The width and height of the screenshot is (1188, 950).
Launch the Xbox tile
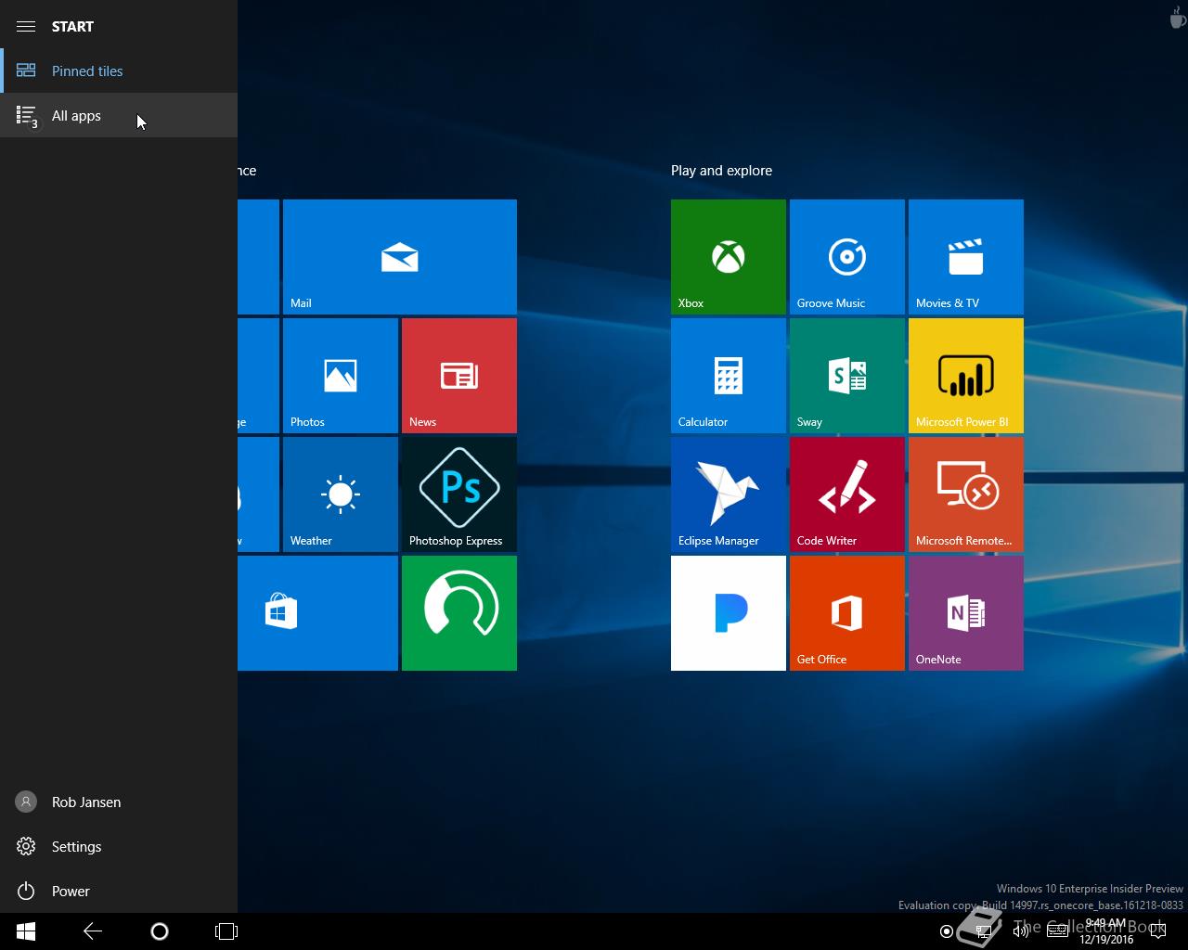click(x=729, y=257)
